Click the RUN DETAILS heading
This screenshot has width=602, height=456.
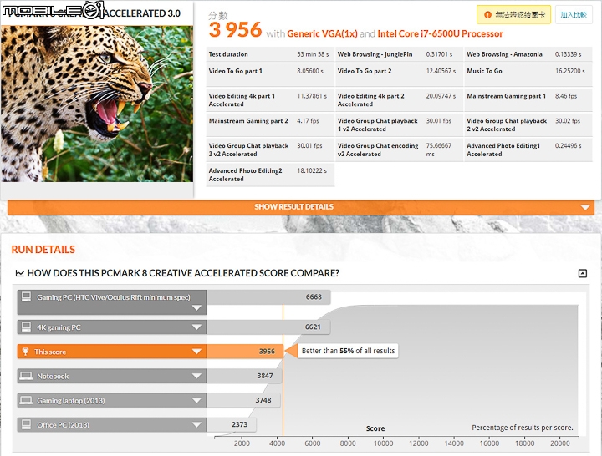43,250
